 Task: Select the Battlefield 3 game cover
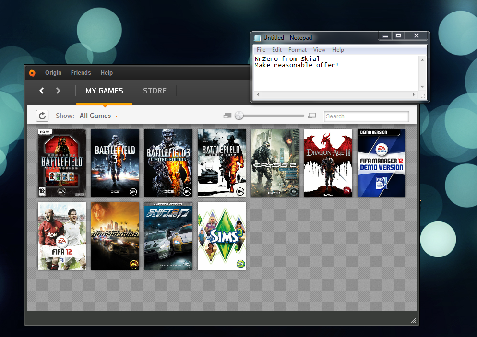tap(115, 163)
